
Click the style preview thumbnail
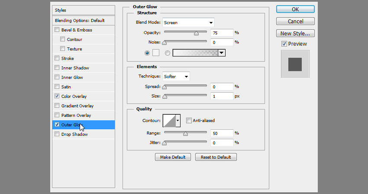[295, 63]
